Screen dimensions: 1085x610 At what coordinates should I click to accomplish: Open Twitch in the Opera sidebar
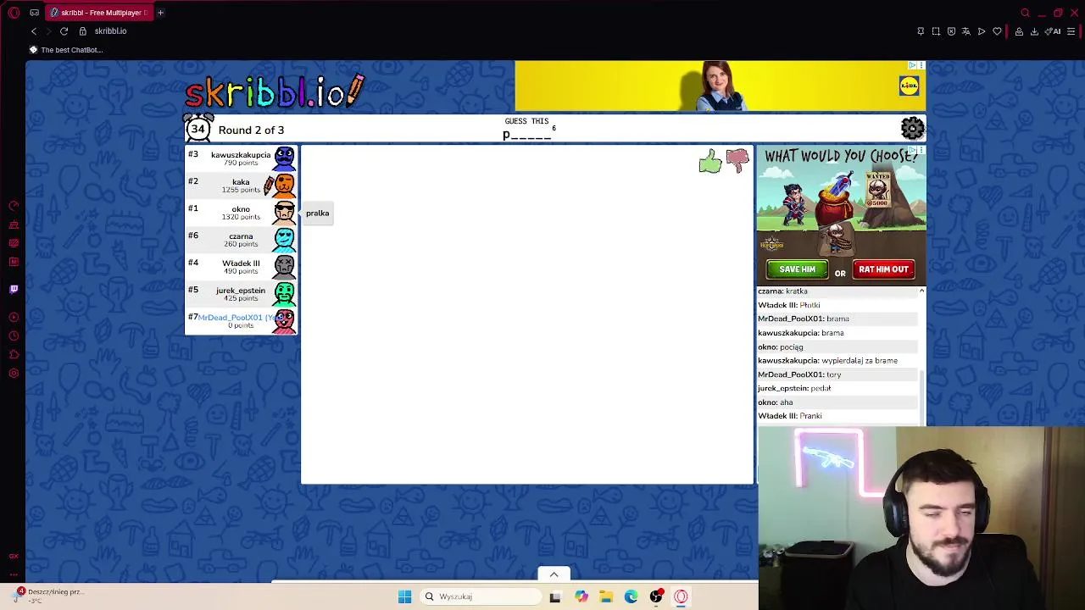coord(14,289)
